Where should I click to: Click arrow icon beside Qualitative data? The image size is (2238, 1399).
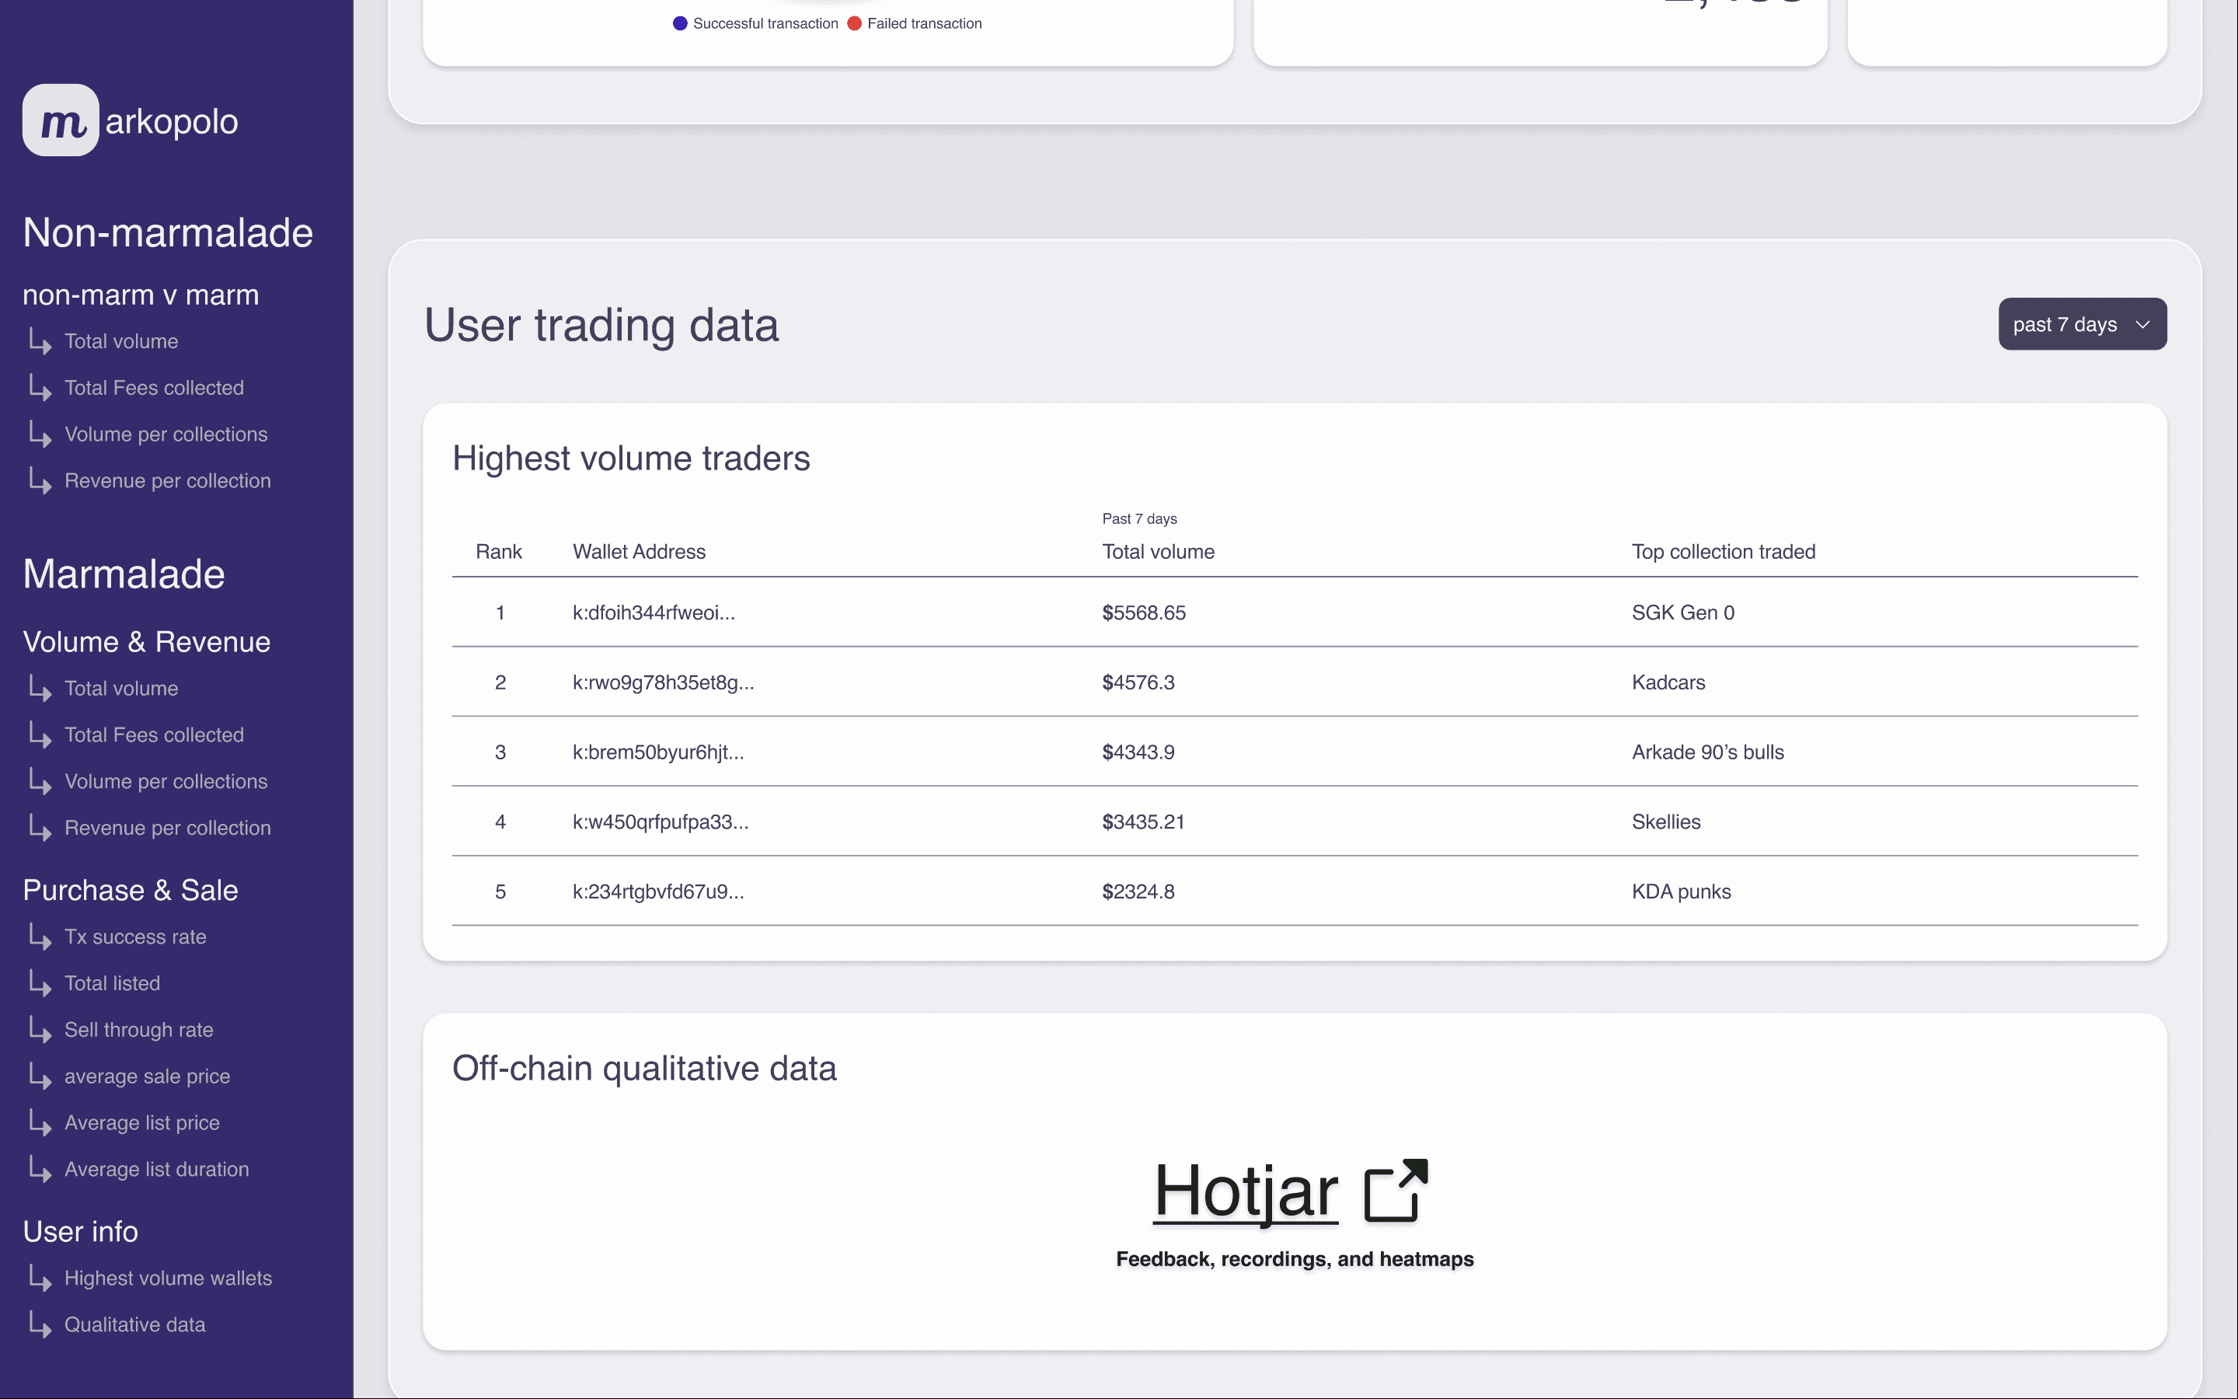[40, 1324]
